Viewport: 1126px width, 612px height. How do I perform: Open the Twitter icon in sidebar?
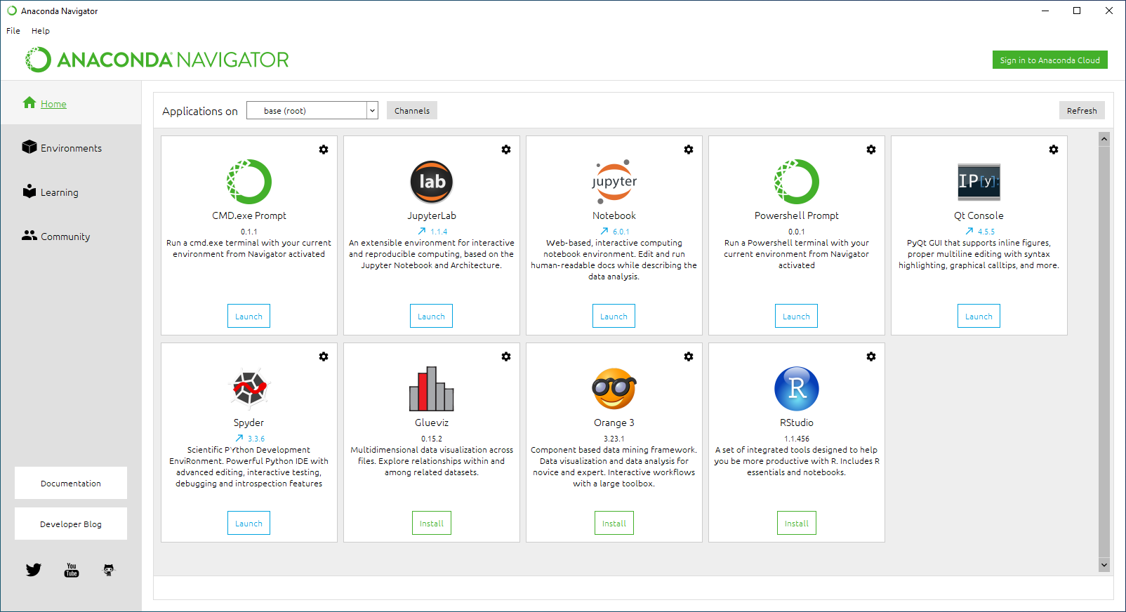click(x=34, y=570)
